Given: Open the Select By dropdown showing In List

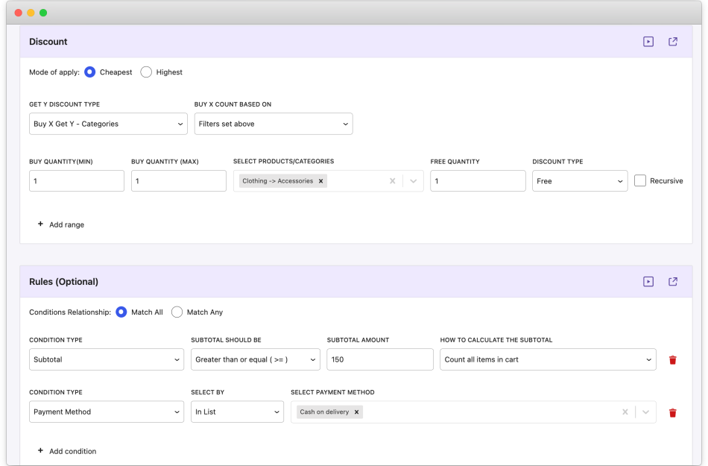Looking at the screenshot, I should [x=237, y=412].
